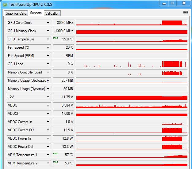Click the VDDC voltage history graph
This screenshot has width=192, height=169.
132,105
